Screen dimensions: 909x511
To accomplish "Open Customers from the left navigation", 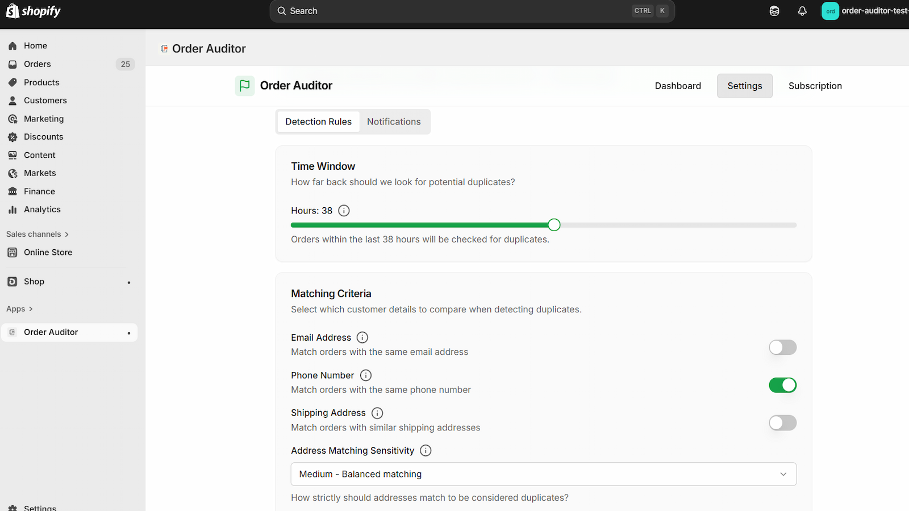I will 45,100.
